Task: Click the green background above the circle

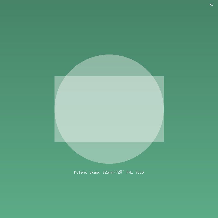Action: point(109,27)
